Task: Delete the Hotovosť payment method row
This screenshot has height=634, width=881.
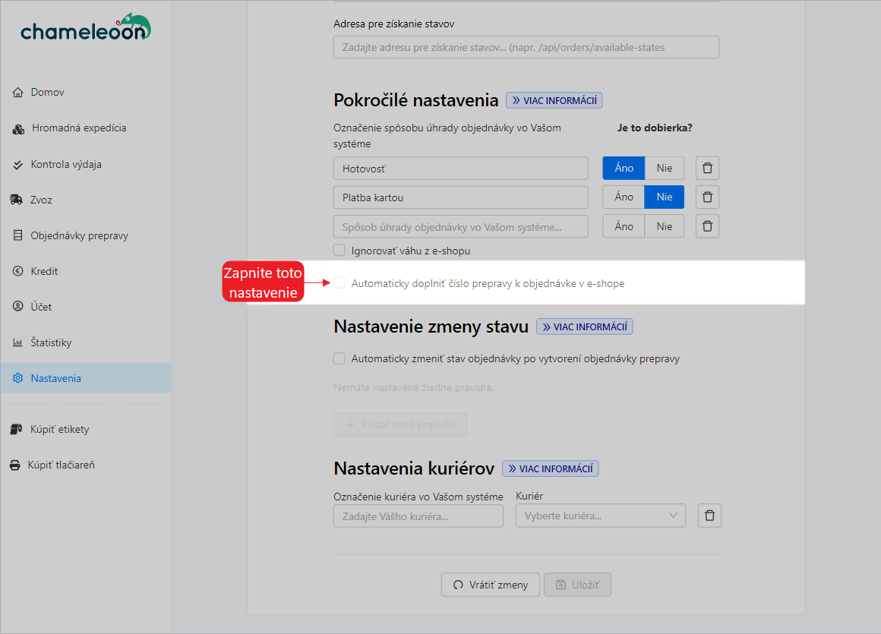Action: (707, 168)
